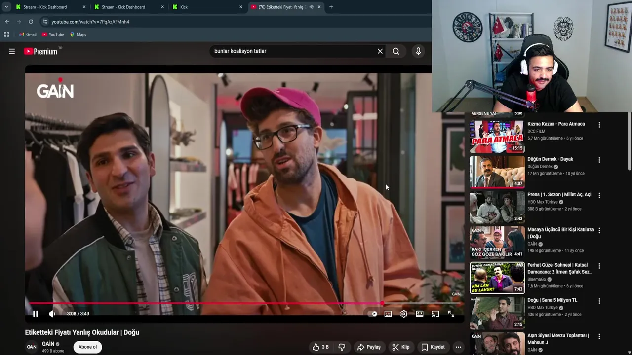This screenshot has width=632, height=355.
Task: Like the video thumbs-up 3 B
Action: click(x=320, y=347)
